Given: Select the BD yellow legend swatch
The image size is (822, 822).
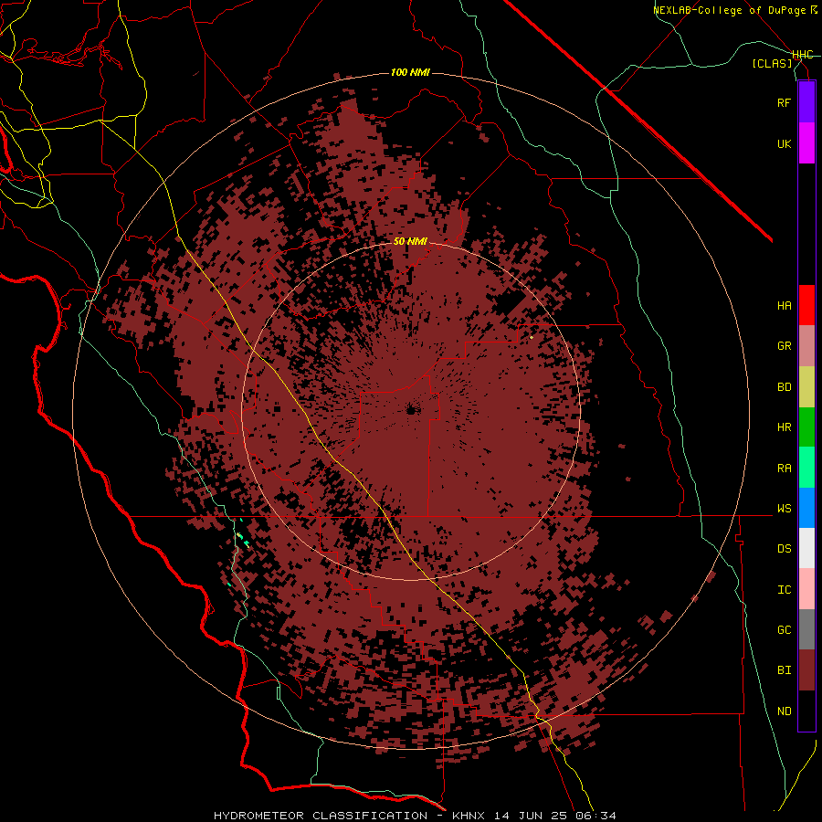Looking at the screenshot, I should (x=806, y=387).
